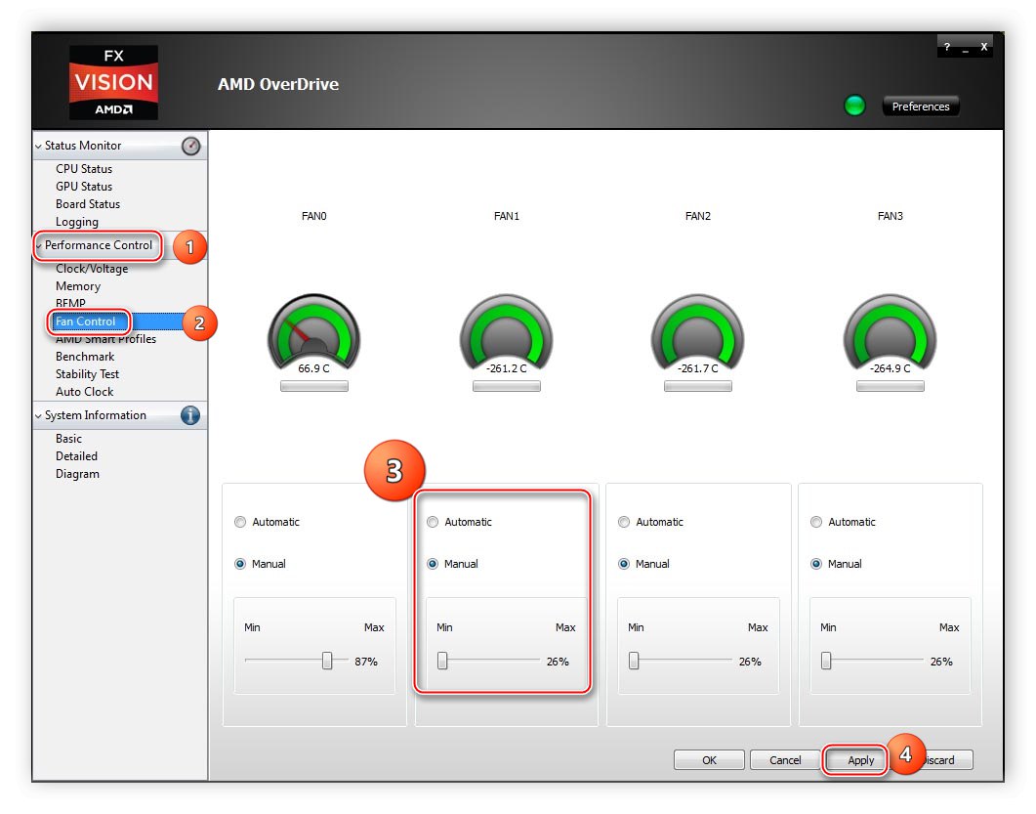This screenshot has height=814, width=1036.
Task: Collapse the System Information section
Action: pos(38,416)
